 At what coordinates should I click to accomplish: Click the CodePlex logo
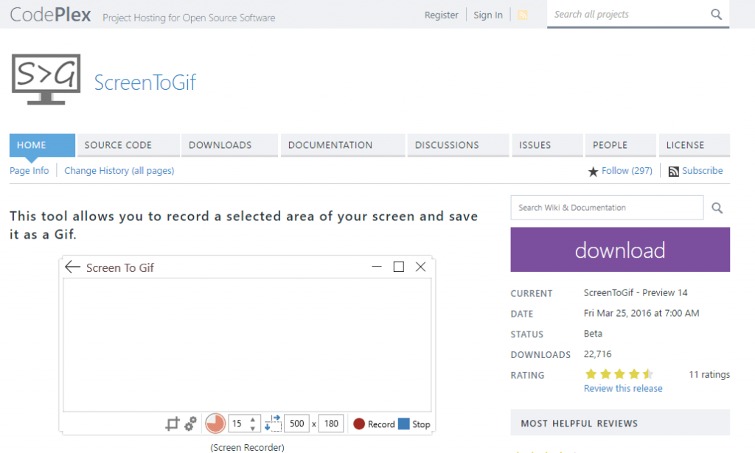point(50,15)
